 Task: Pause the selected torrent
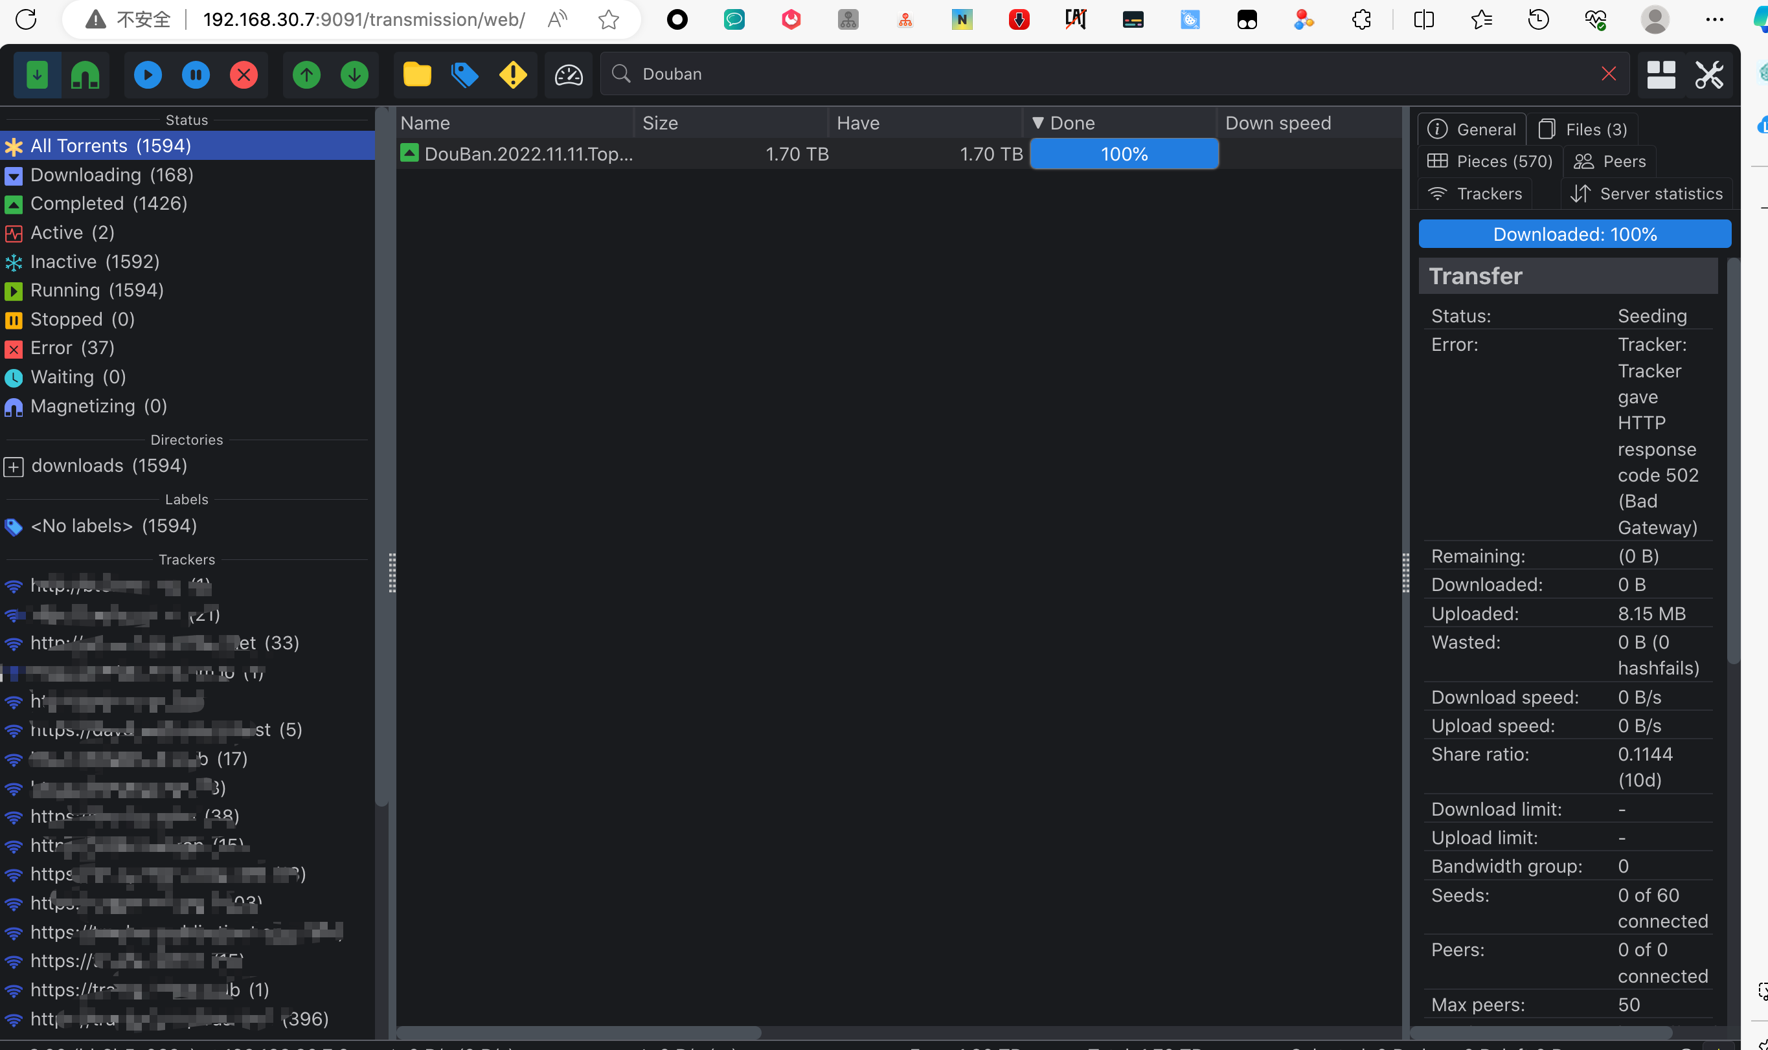coord(196,74)
